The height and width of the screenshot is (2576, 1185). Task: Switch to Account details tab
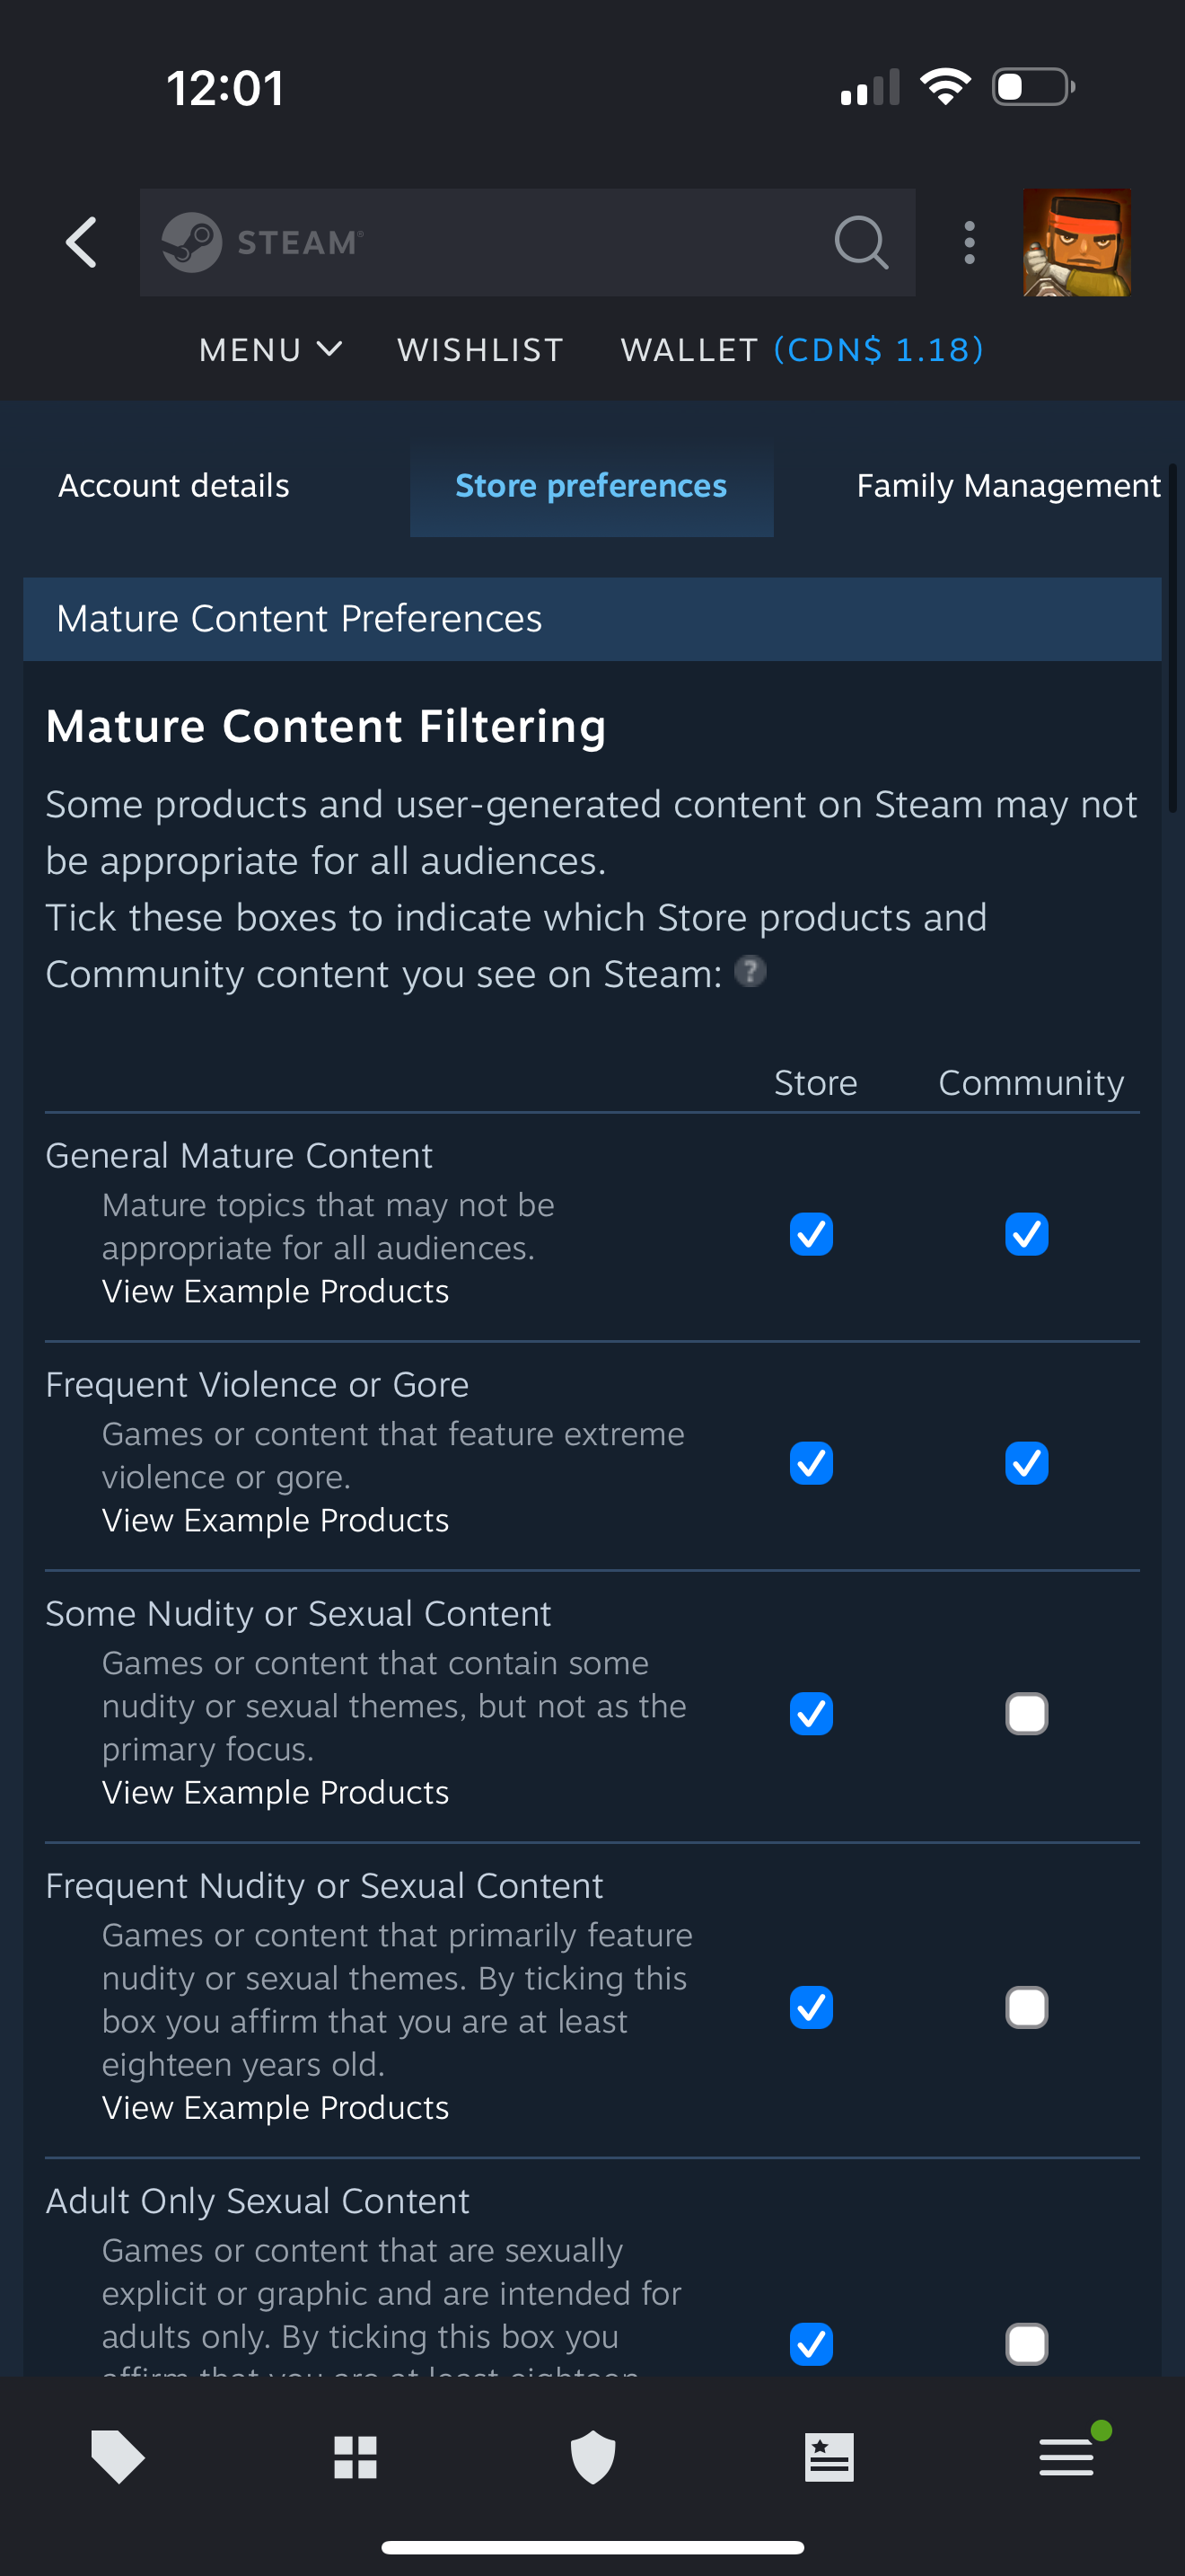pyautogui.click(x=174, y=486)
